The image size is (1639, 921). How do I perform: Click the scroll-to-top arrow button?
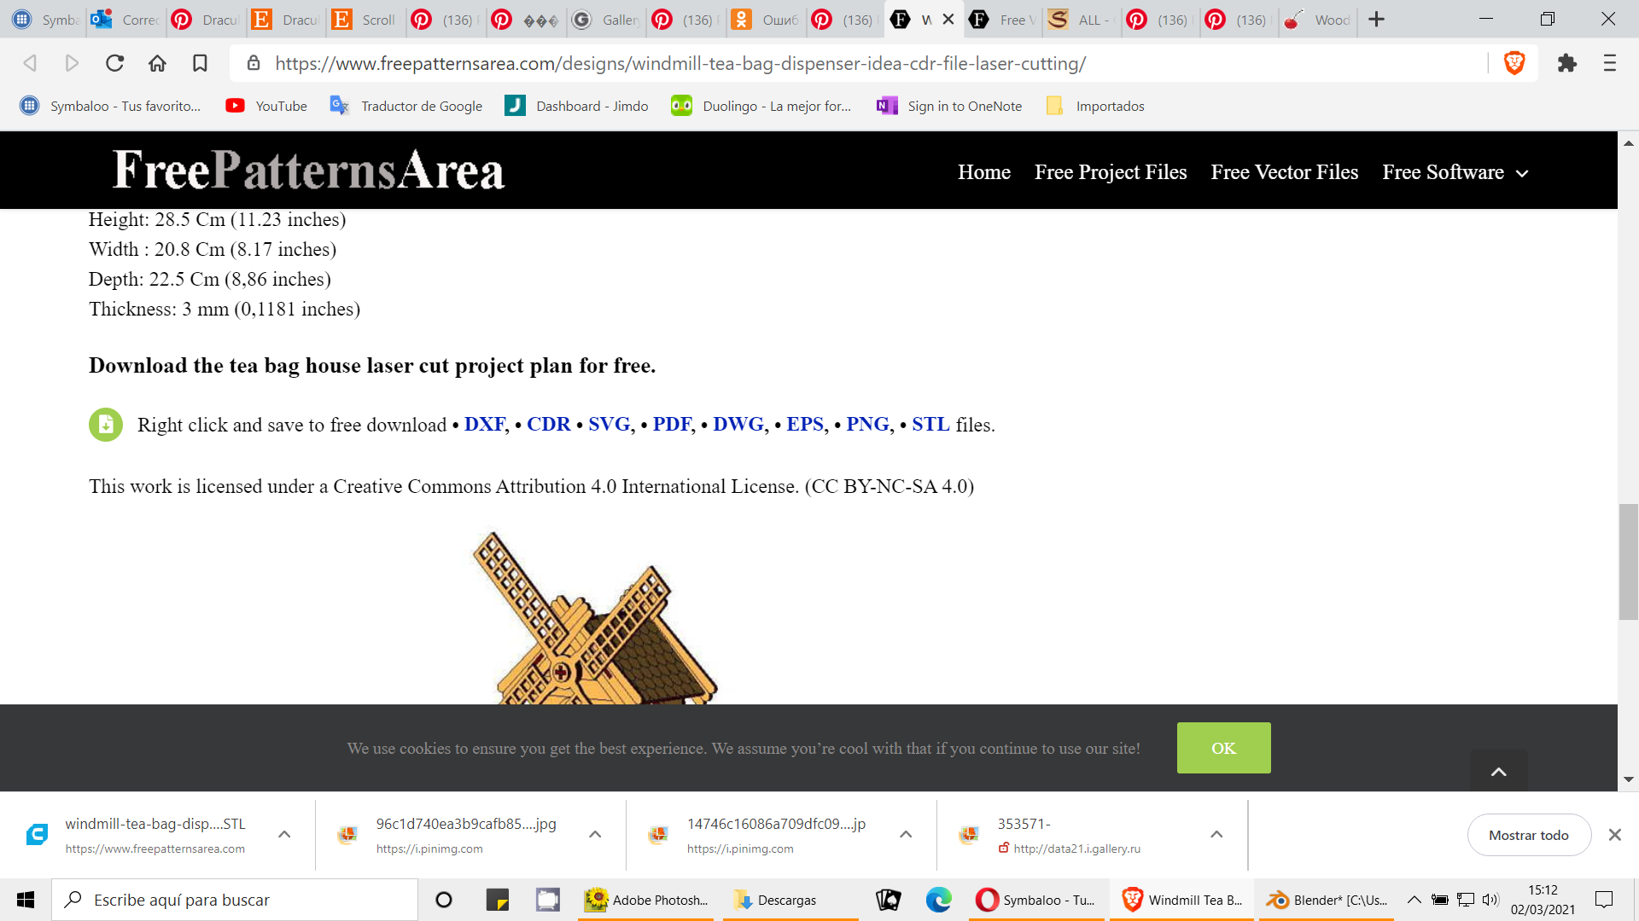(1498, 771)
